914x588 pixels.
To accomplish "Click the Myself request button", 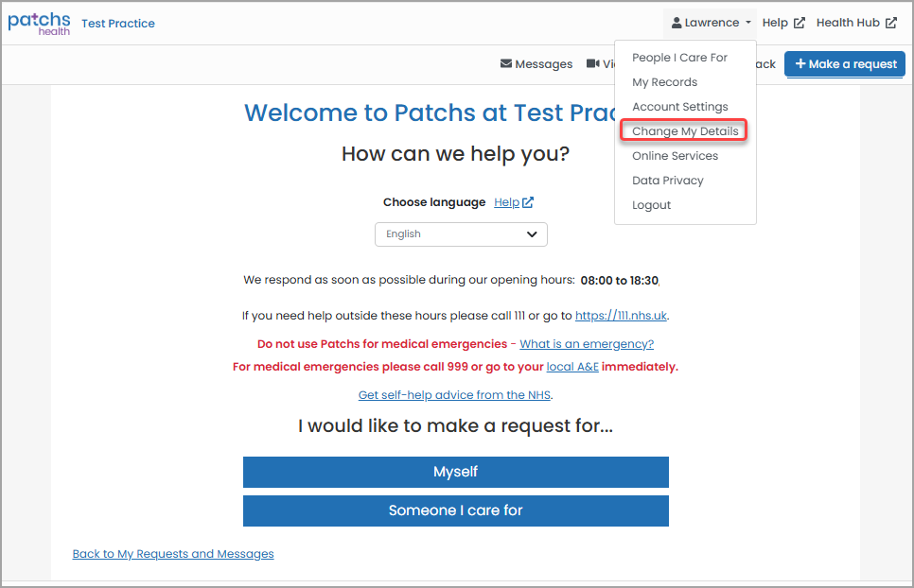I will pos(455,472).
